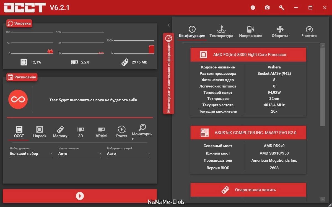Open the Power test
Screen dimensions: 332x207
tap(122, 132)
